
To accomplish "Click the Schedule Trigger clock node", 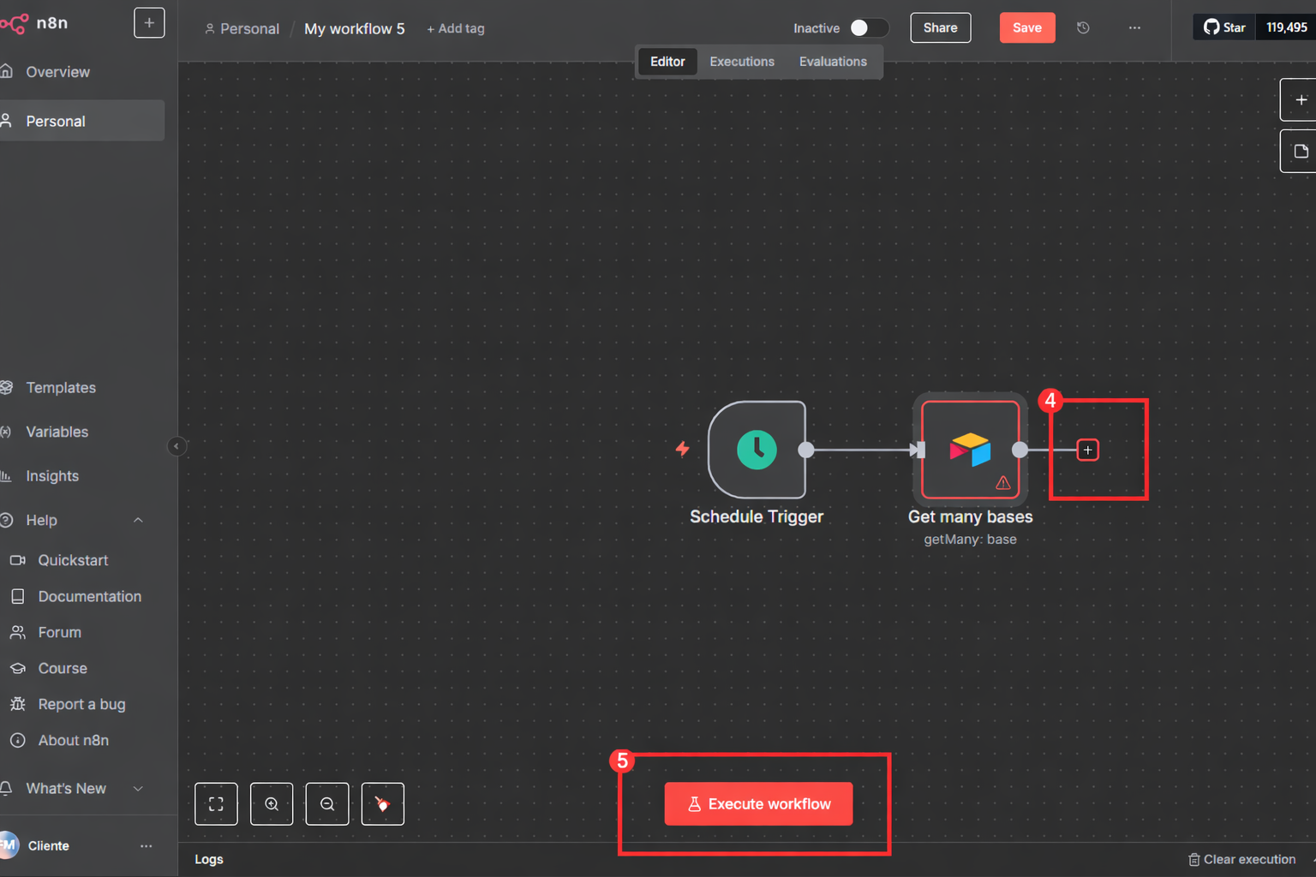I will 757,450.
